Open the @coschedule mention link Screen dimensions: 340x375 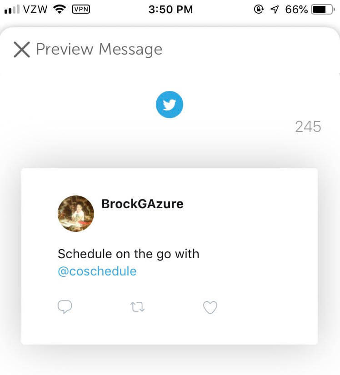tap(97, 271)
